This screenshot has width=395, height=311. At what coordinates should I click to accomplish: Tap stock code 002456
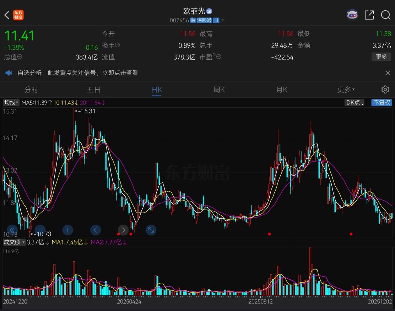[x=179, y=20]
